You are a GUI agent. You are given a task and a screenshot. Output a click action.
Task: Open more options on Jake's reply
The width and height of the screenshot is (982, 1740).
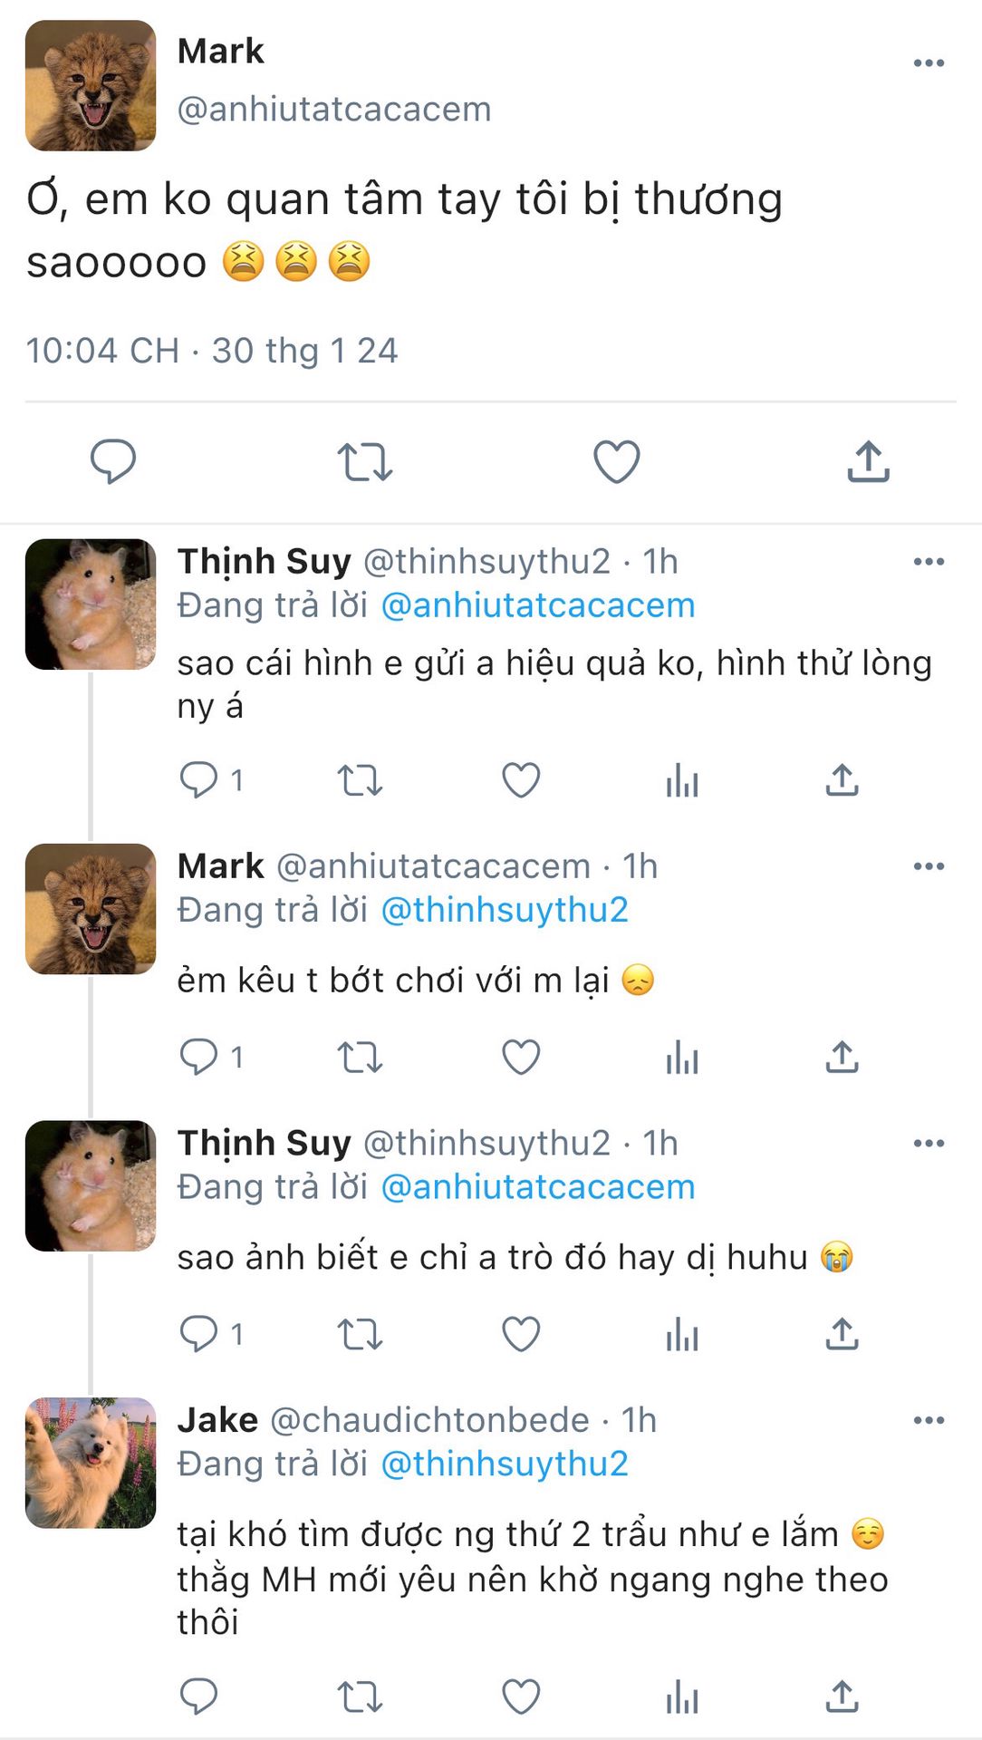tap(929, 1420)
